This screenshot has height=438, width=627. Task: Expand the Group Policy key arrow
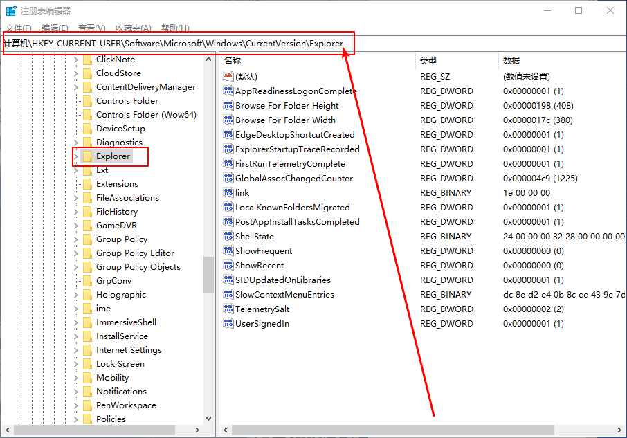[x=76, y=239]
